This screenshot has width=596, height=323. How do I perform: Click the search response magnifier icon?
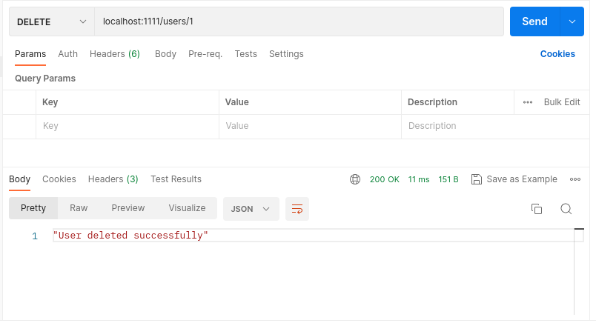(566, 209)
